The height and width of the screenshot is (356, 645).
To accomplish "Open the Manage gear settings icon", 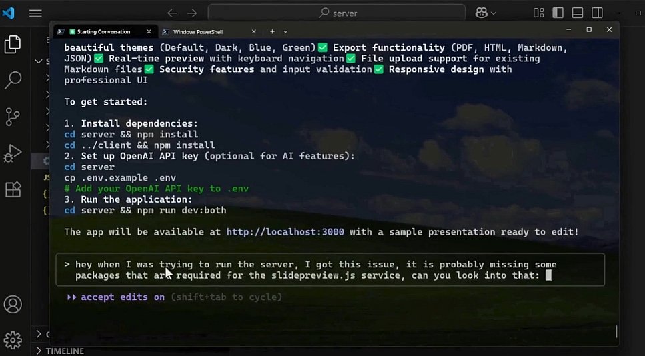I will coord(13,341).
